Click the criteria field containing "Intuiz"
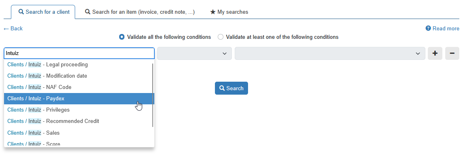 [x=79, y=53]
